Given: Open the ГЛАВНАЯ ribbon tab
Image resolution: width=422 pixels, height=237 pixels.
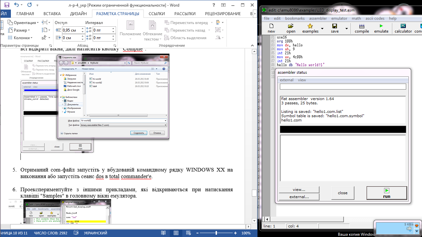Looking at the screenshot, I should 25,13.
